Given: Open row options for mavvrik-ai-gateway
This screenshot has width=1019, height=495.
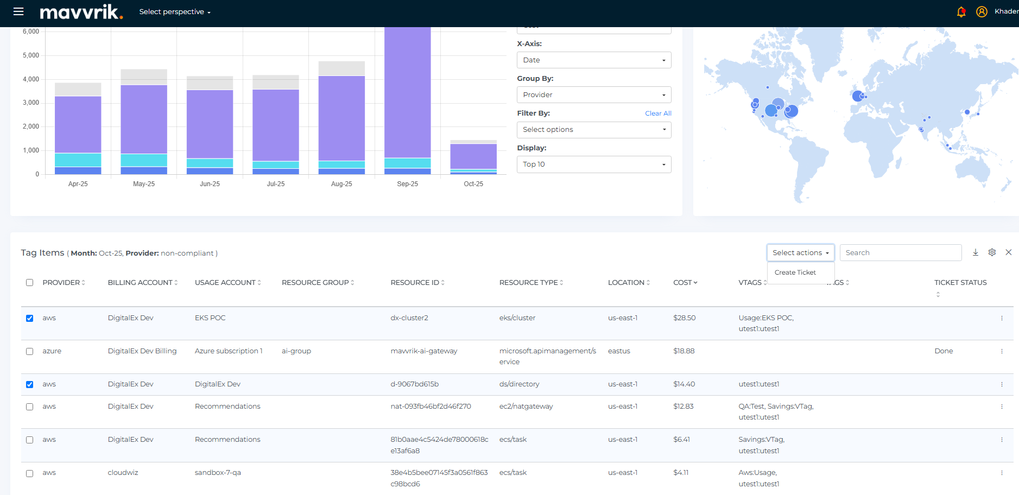Looking at the screenshot, I should click(1002, 351).
